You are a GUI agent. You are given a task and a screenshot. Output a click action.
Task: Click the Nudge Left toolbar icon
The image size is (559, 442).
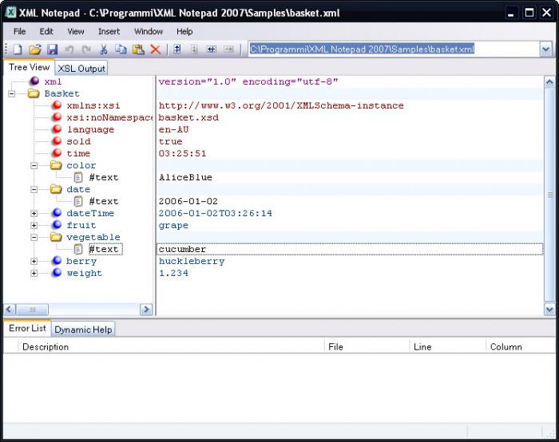[x=212, y=49]
